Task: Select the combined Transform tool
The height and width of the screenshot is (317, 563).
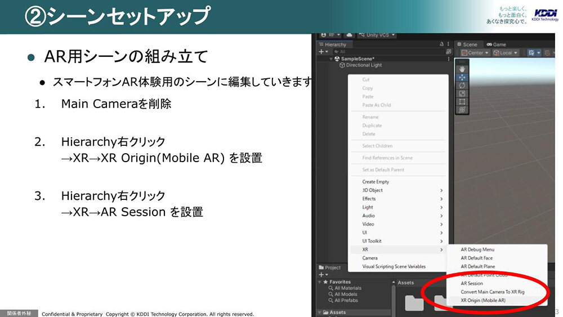Action: (x=462, y=110)
